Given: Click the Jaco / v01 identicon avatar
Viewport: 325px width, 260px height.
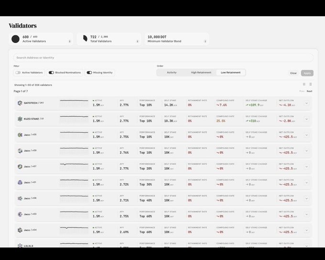Looking at the screenshot, I should pyautogui.click(x=20, y=182).
